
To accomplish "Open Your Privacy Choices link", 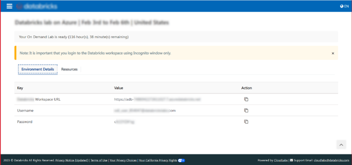I will (123, 160).
